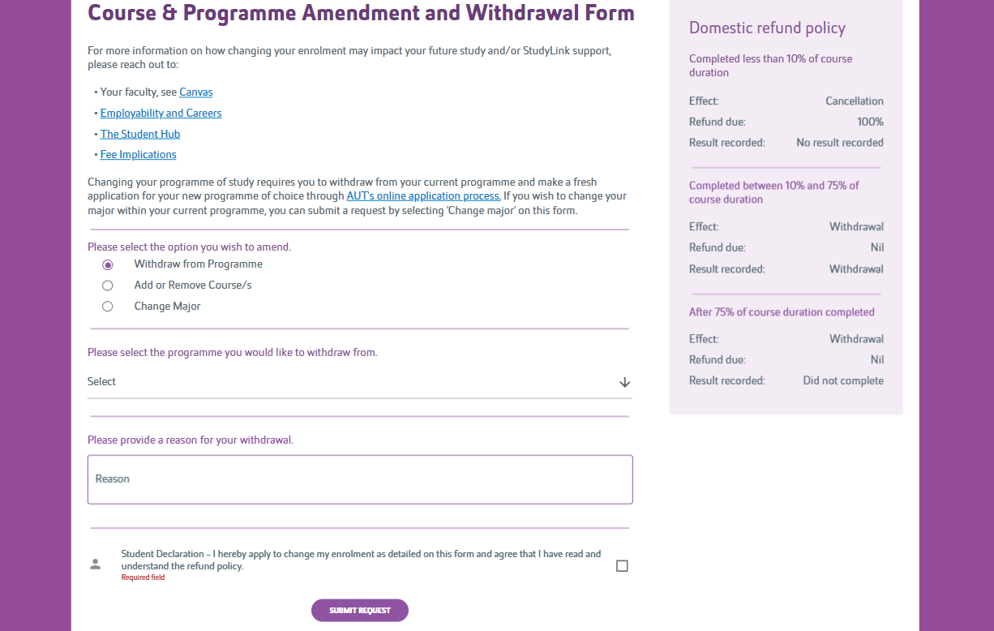Image resolution: width=994 pixels, height=631 pixels.
Task: Open the Canvas link
Action: coord(195,92)
